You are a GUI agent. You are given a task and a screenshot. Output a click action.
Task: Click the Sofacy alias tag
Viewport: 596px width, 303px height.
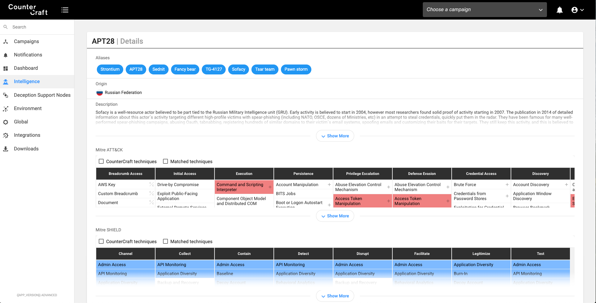(238, 69)
